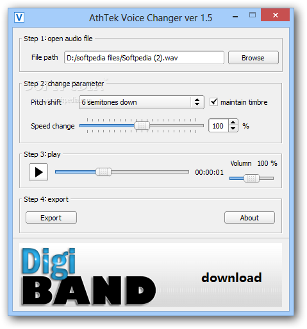Minimize the AthTek Voice Changer window
Image resolution: width=307 pixels, height=329 pixels.
click(235, 17)
